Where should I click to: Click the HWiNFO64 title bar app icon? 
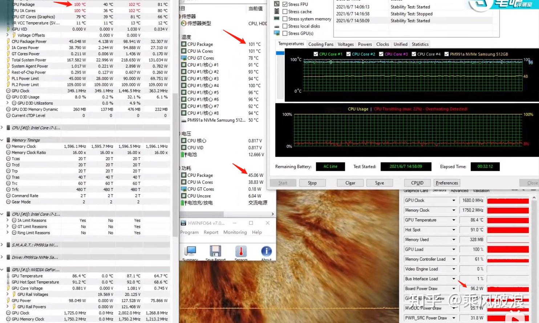point(184,223)
